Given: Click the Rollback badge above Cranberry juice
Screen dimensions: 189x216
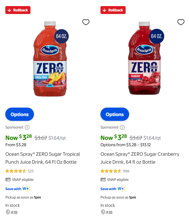Looking at the screenshot, I should click(x=113, y=10).
